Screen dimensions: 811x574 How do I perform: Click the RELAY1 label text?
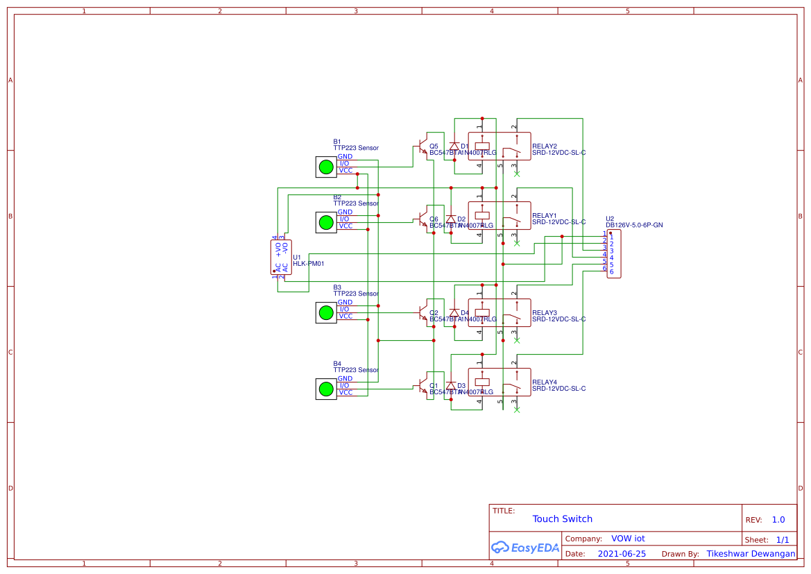545,216
